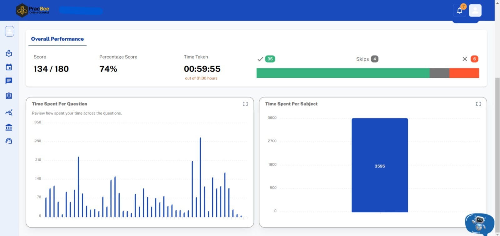Click the red incorrect segment of the bar
Viewport: 500px width, 236px height.
click(464, 73)
